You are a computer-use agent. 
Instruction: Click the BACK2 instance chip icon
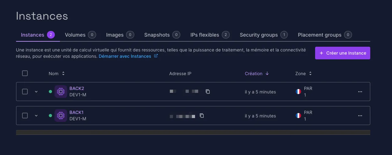tap(61, 92)
